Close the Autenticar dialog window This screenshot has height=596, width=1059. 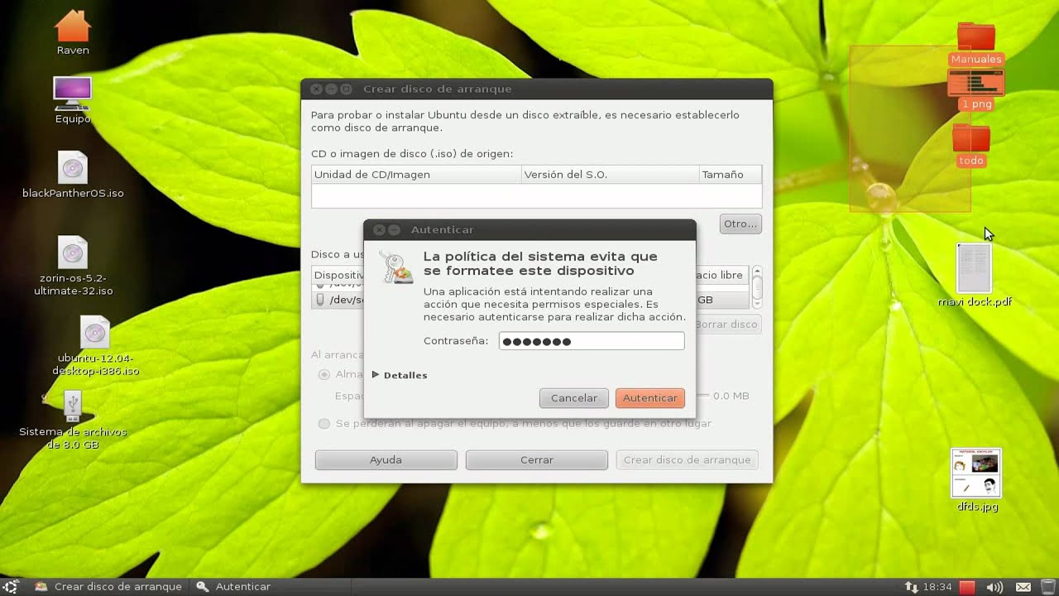379,229
